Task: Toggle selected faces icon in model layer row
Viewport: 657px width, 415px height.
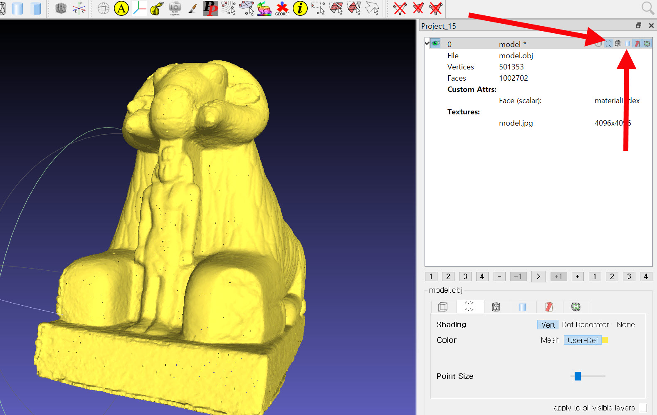Action: click(637, 43)
